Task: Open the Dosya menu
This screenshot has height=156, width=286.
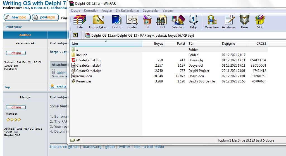Action: [x=75, y=11]
